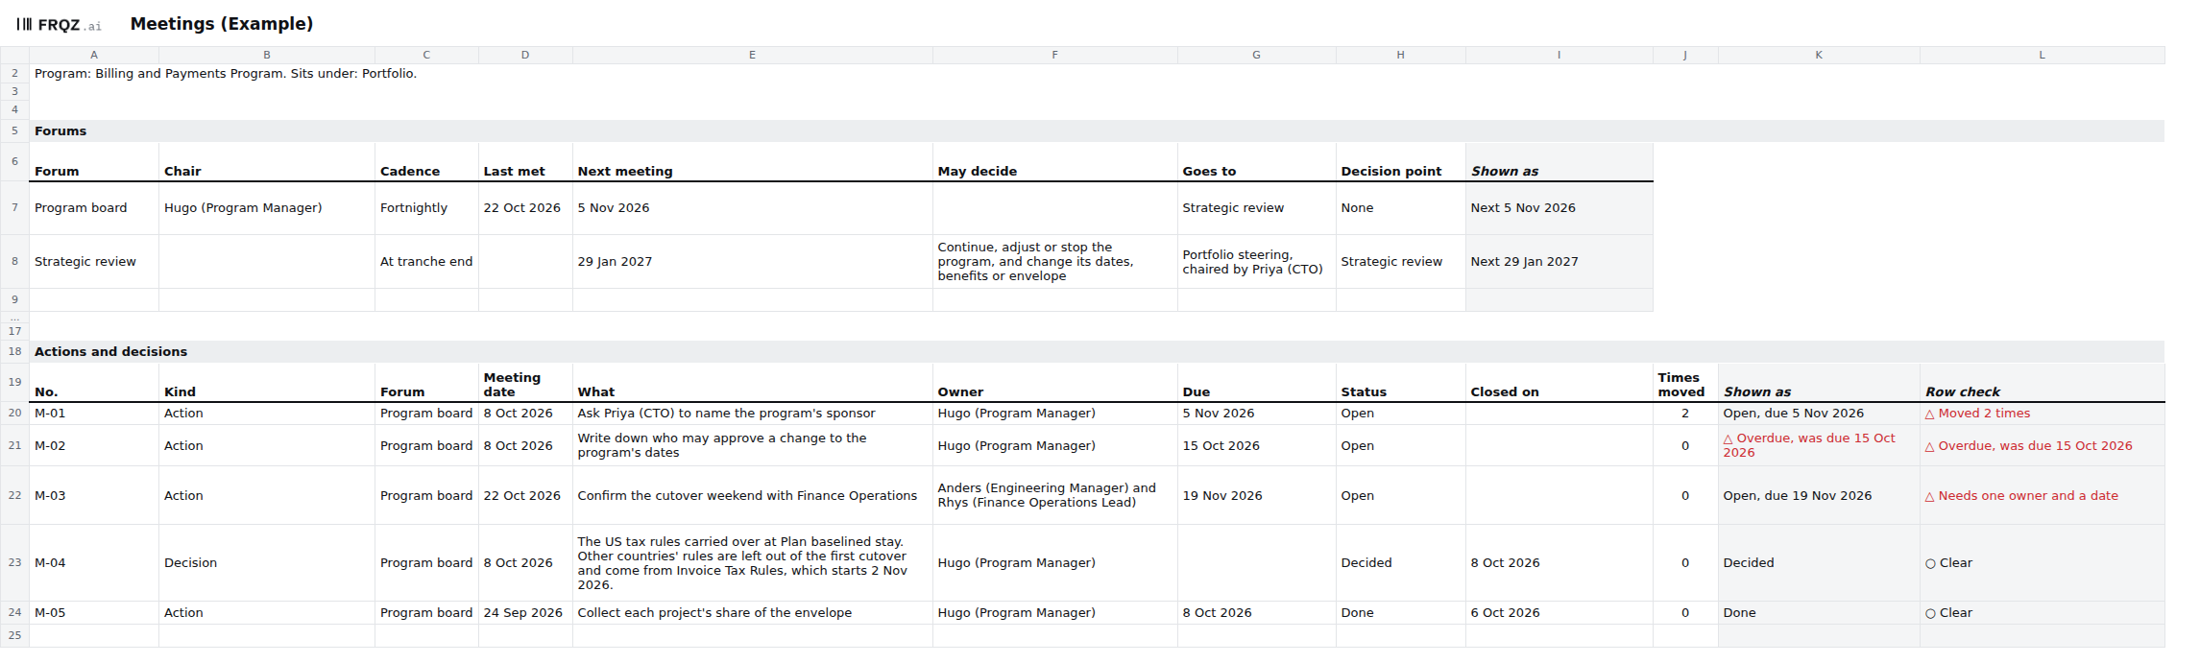Viewport: 2200px width, 663px height.
Task: Click the Strategic review forum cell in row 8
Action: click(94, 262)
